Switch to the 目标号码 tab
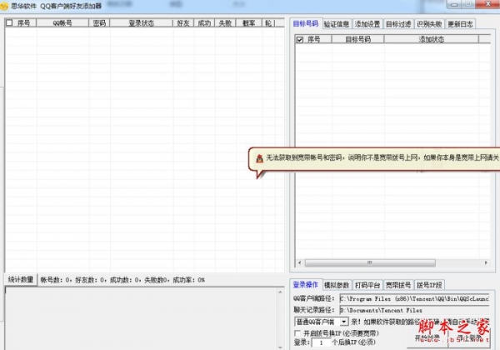 tap(306, 23)
